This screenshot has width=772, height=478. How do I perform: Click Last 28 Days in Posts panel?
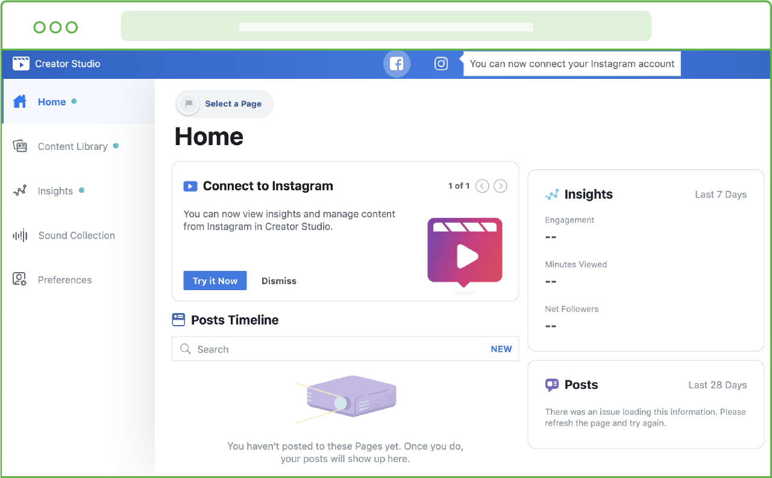[718, 385]
